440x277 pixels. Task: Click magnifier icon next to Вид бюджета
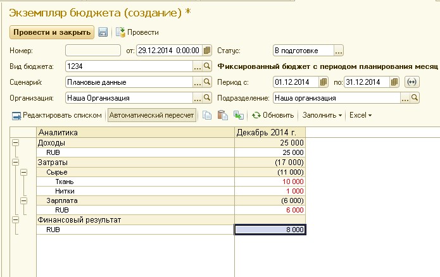(x=206, y=66)
